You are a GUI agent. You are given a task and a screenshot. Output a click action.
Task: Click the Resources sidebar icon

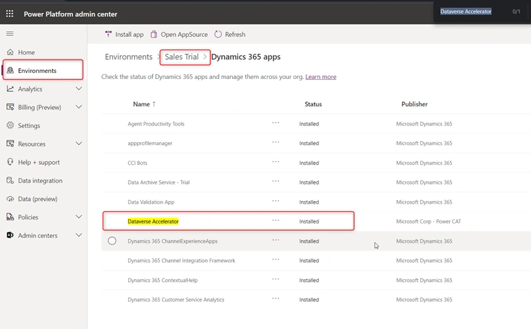pos(10,144)
